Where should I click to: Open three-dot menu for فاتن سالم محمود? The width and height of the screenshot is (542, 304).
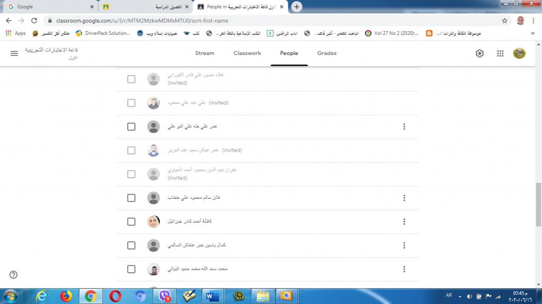[x=404, y=198]
